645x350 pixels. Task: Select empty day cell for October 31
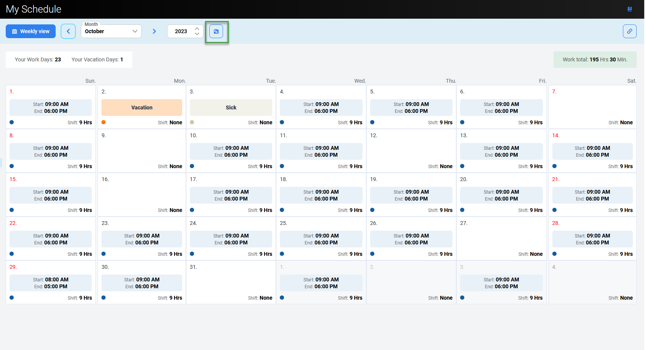(x=231, y=282)
